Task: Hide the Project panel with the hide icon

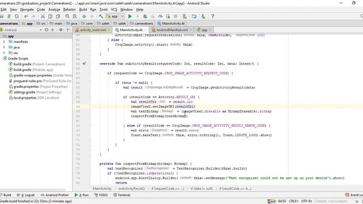Action: pyautogui.click(x=68, y=30)
